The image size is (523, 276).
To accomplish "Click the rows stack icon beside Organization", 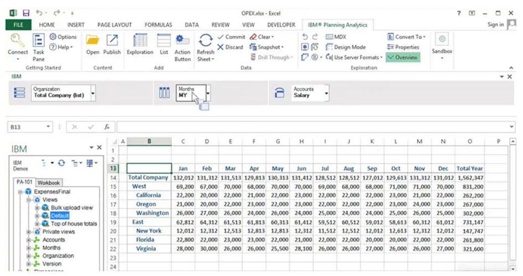I will click(19, 92).
